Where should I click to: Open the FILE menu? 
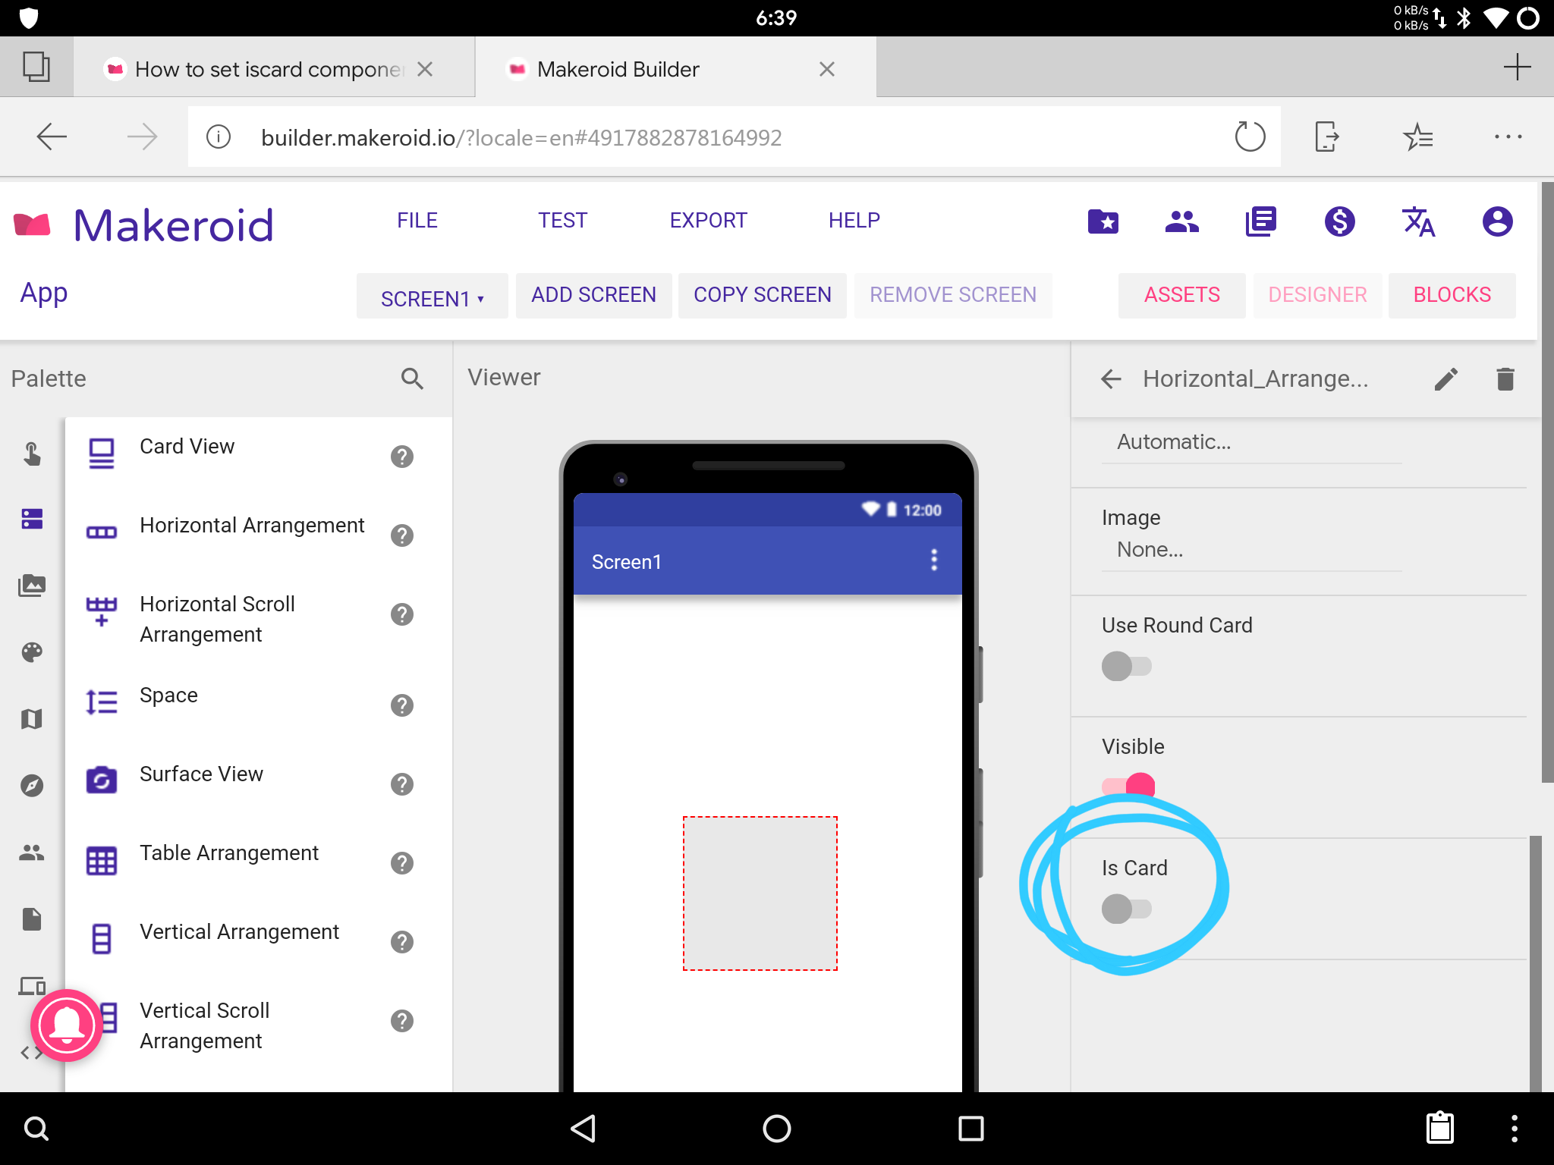click(x=417, y=221)
